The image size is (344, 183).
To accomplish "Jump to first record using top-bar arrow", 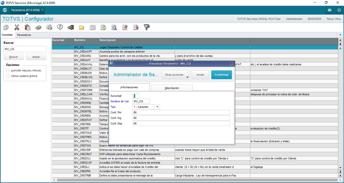I will pos(340,40).
